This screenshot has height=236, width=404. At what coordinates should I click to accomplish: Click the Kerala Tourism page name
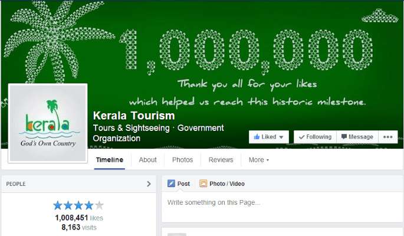(134, 116)
